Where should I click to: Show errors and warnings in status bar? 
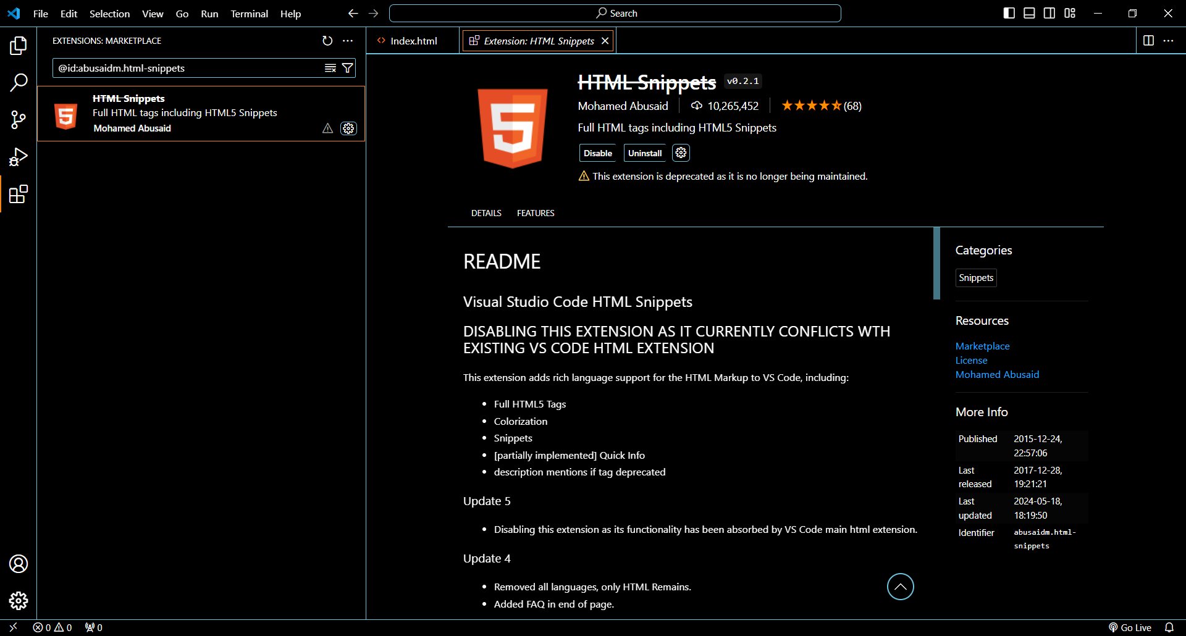point(53,627)
